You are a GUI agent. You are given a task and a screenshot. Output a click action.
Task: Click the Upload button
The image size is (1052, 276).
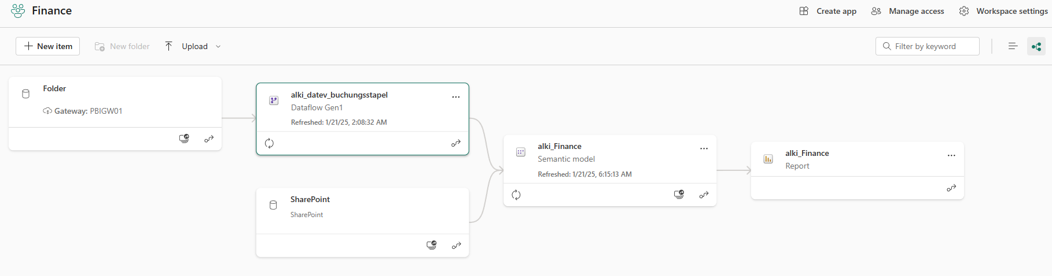(x=186, y=46)
